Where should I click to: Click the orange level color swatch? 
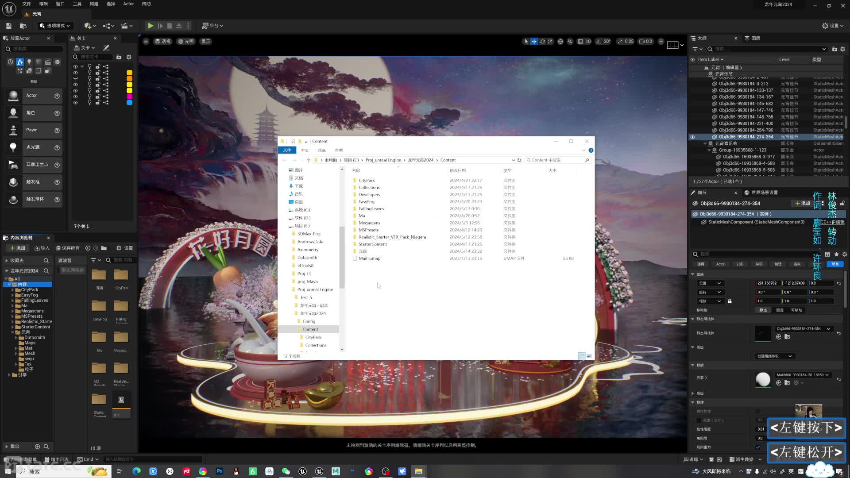pos(129,79)
